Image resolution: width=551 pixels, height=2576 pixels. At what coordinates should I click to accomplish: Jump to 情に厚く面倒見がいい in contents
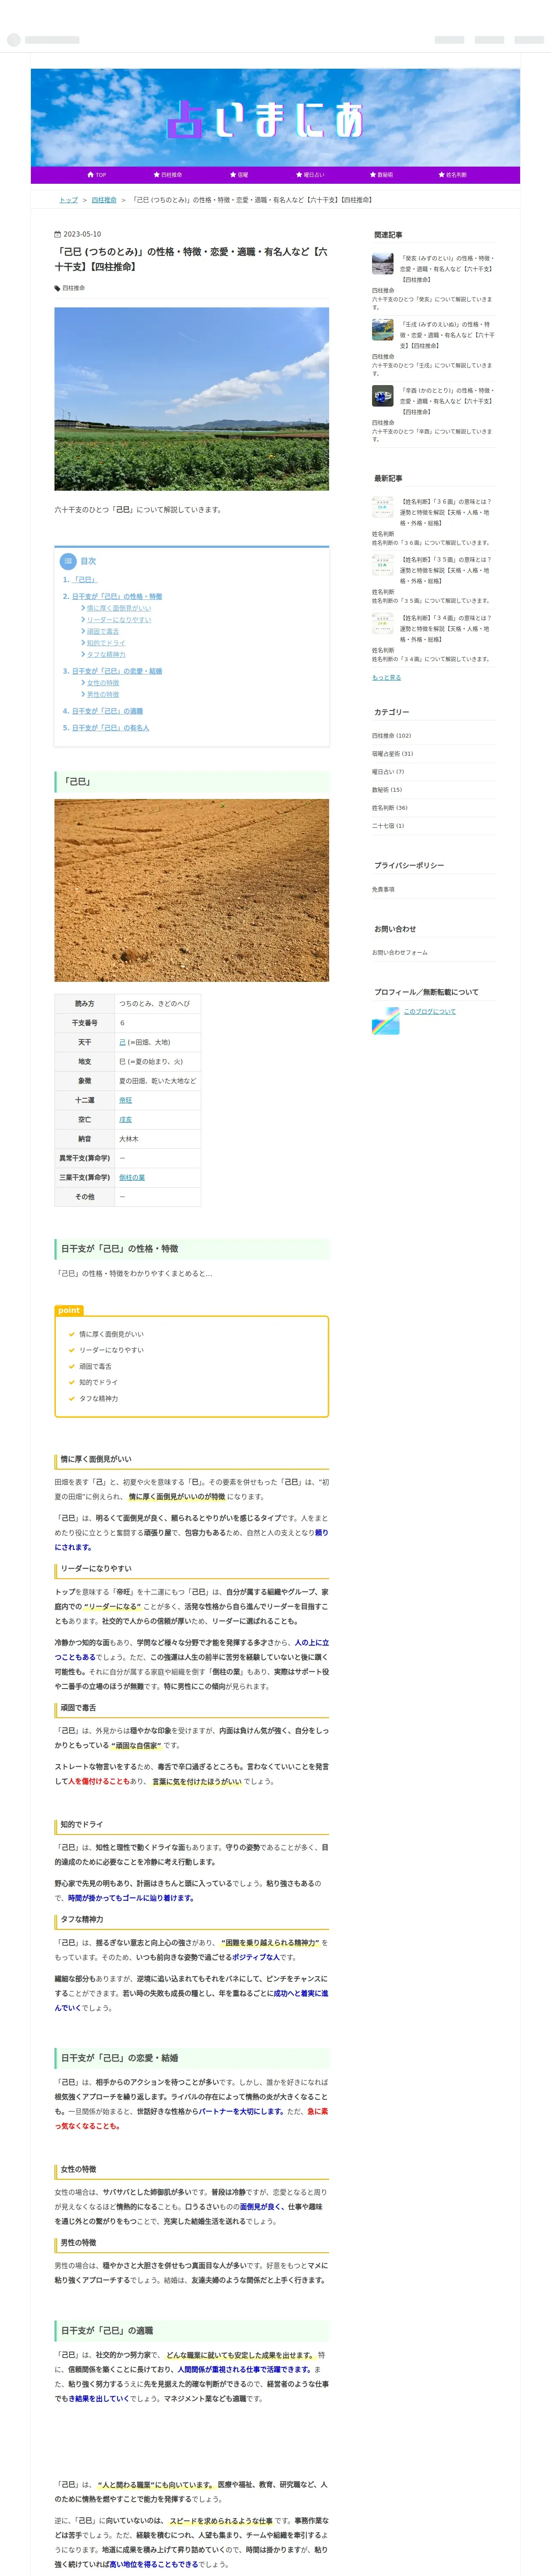118,608
